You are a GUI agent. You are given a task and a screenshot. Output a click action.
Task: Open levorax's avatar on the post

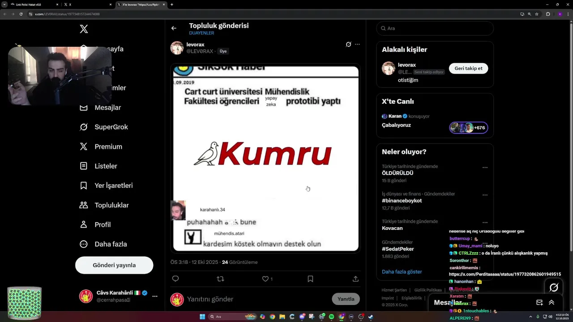(177, 48)
